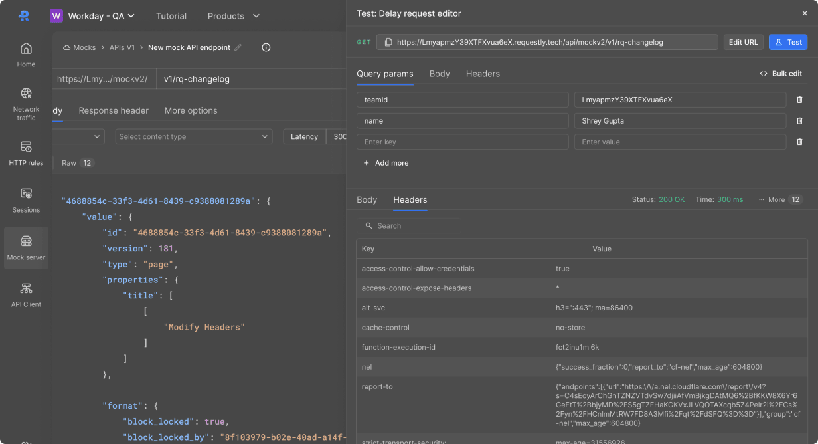Switch to the request Body tab
818x444 pixels.
click(440, 74)
